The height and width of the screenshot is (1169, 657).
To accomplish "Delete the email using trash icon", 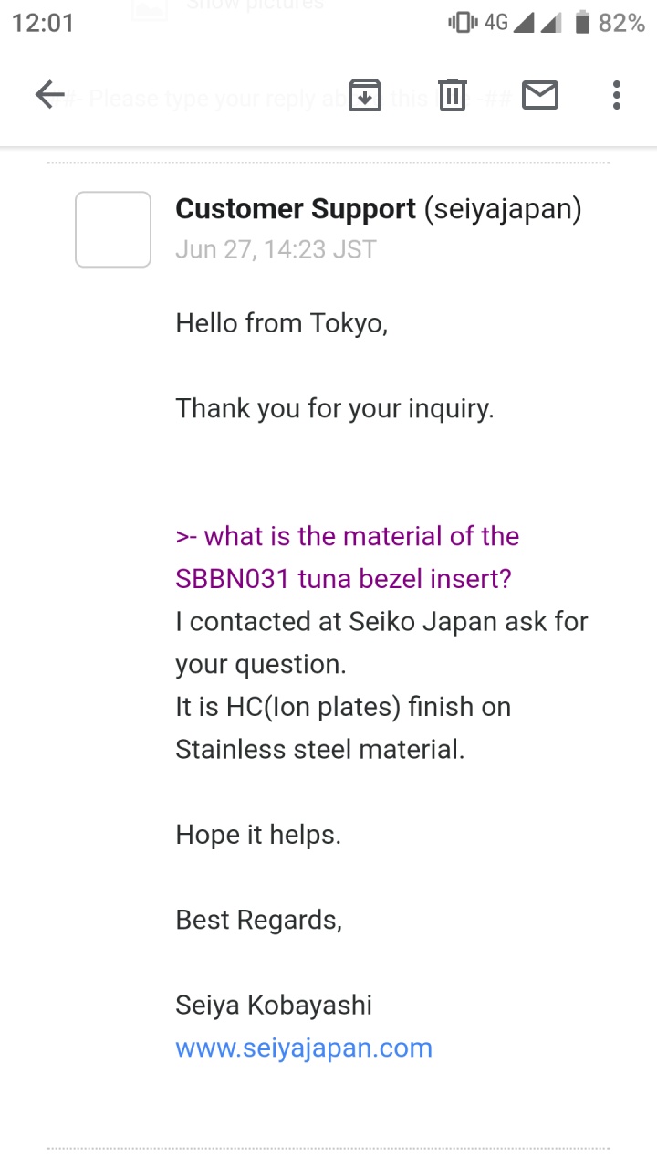I will pyautogui.click(x=453, y=95).
